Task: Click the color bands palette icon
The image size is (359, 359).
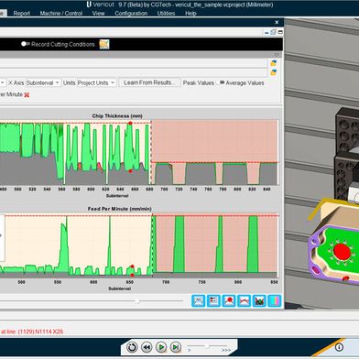Action: (x=275, y=300)
